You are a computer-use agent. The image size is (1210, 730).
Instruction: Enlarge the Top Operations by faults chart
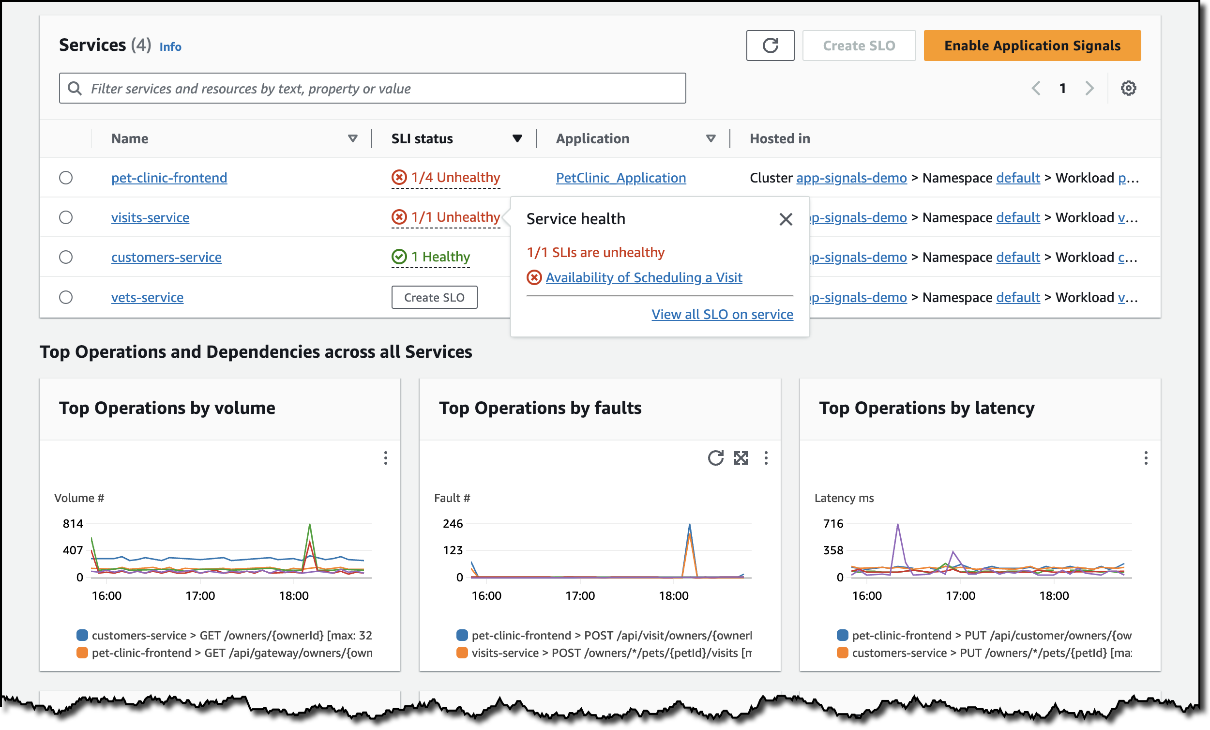[x=740, y=458]
